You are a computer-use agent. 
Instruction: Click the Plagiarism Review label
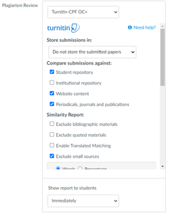pyautogui.click(x=20, y=5)
